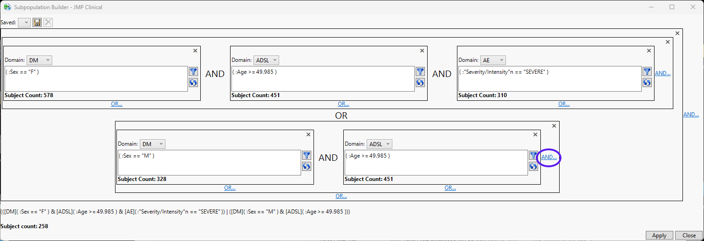The image size is (704, 241).
Task: Click the delete saved subpopulation X icon
Action: [48, 22]
